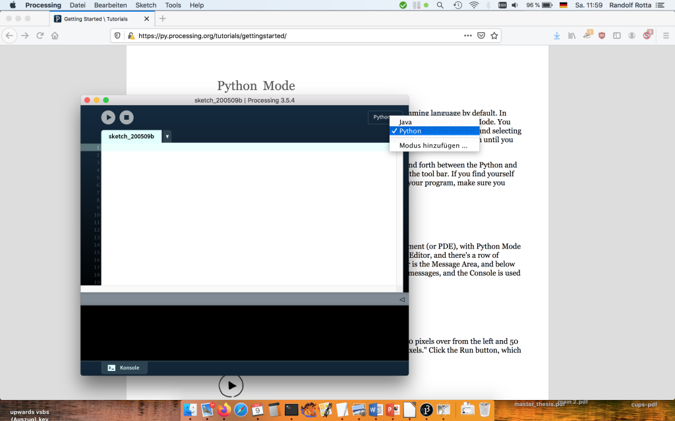Screen dimensions: 675x421
Task: Stop the running sketch
Action: click(125, 117)
